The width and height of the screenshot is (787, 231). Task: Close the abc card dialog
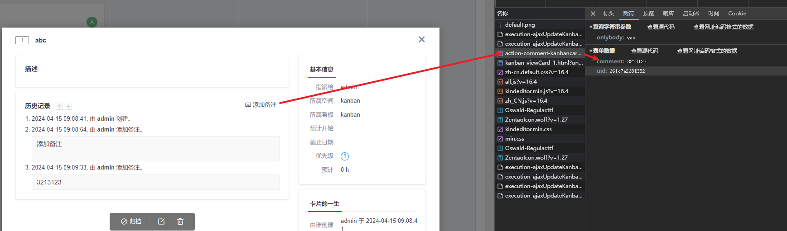point(422,39)
